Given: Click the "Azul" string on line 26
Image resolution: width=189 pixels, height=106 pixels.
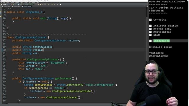Looking at the screenshot, I should (x=39, y=69).
